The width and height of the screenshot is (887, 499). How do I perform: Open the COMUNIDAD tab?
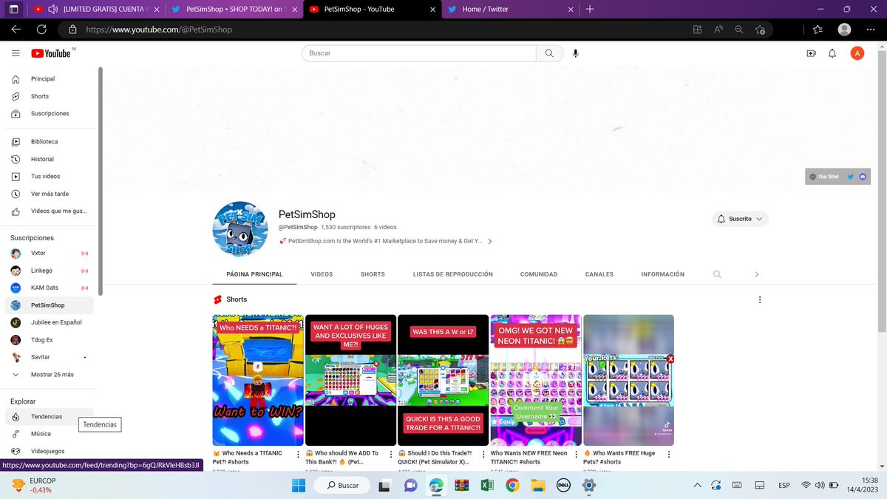539,274
